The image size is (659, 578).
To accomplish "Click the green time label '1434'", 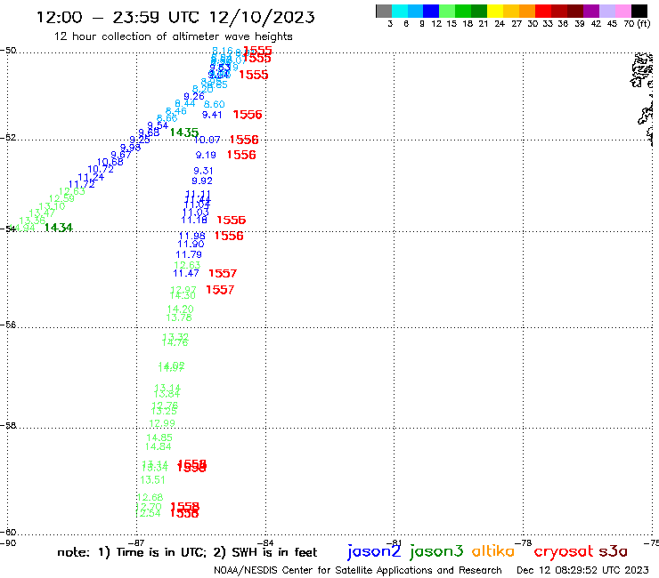I will (x=59, y=228).
